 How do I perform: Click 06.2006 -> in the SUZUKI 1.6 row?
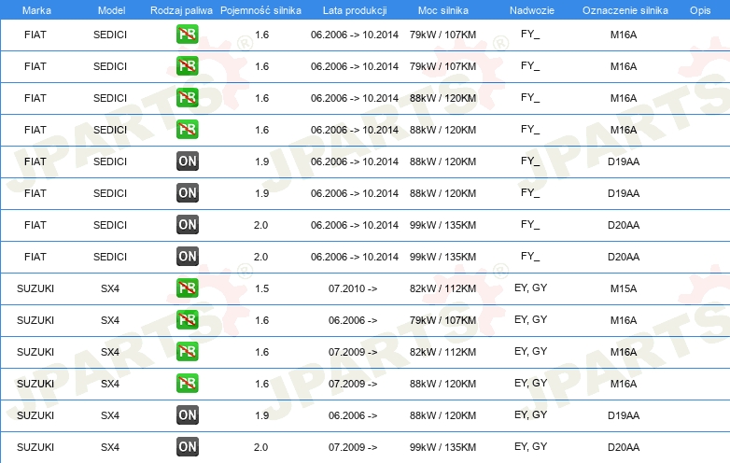353,320
